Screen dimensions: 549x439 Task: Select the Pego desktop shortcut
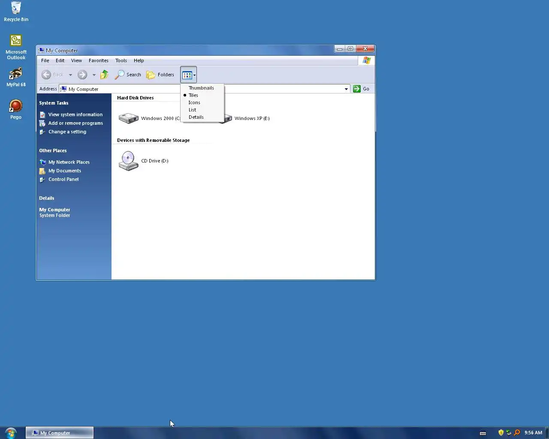pos(16,109)
